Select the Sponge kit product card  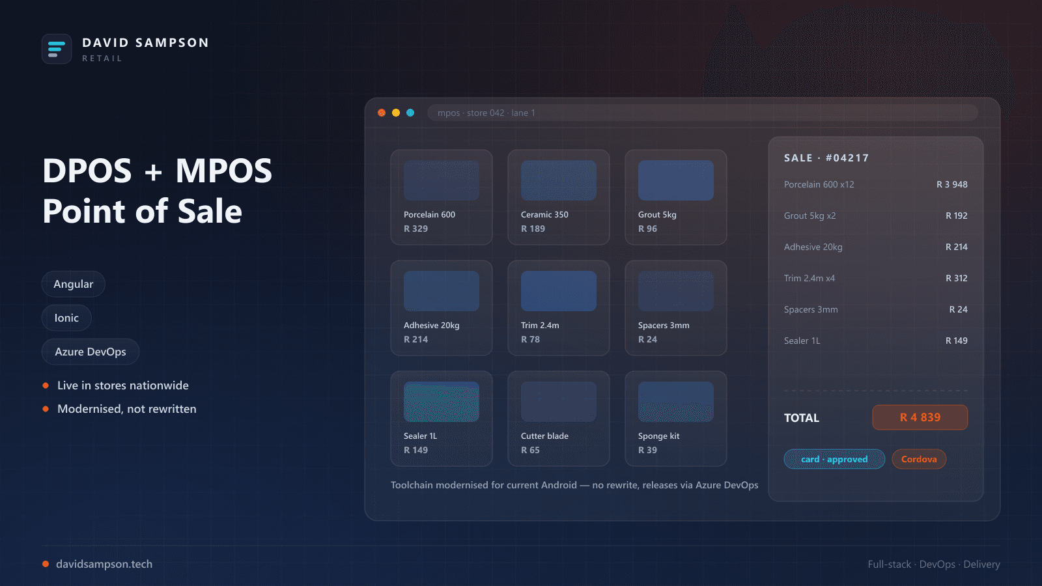coord(676,419)
